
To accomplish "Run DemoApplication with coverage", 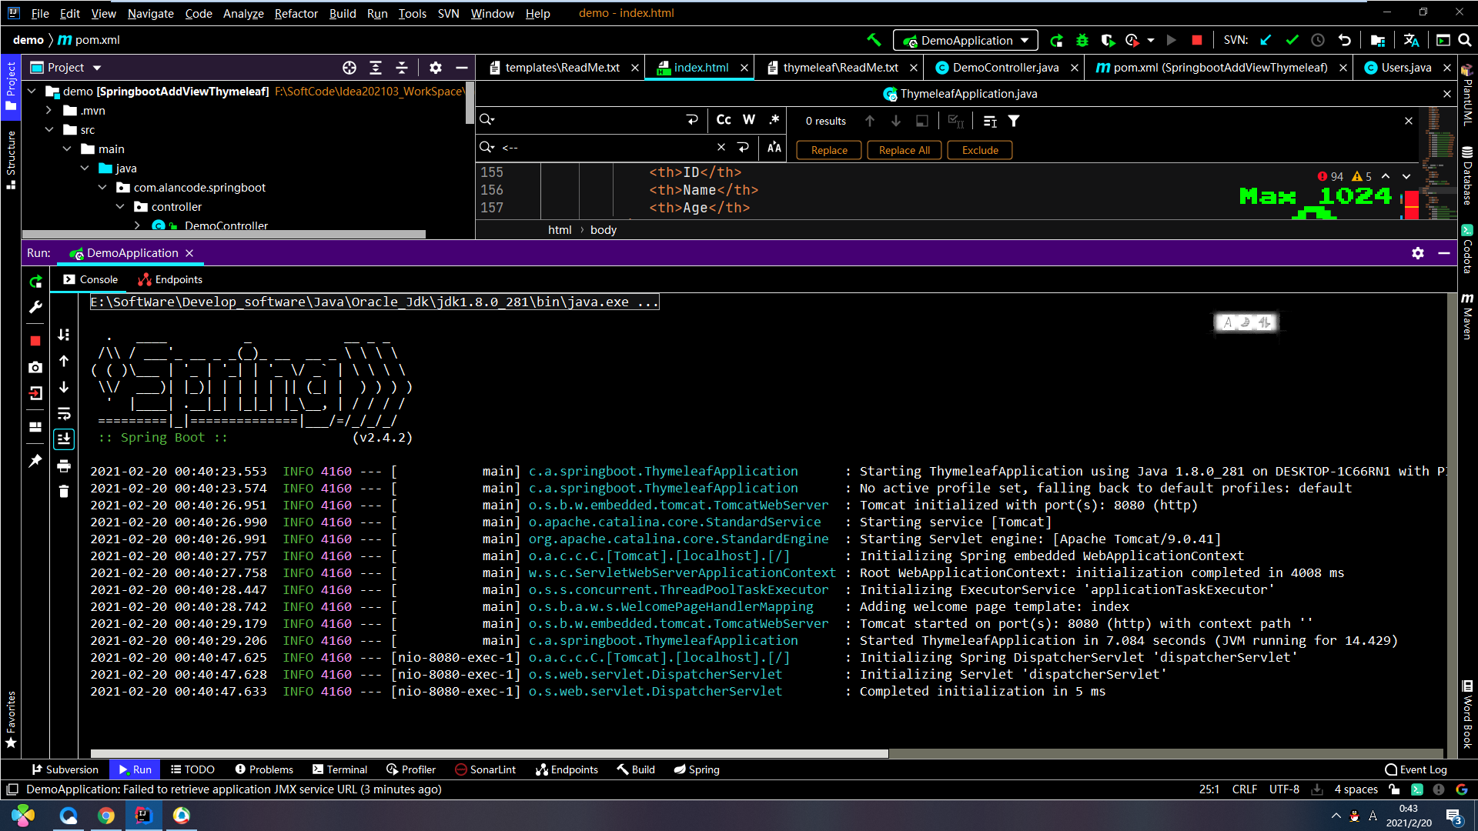I will click(1108, 40).
